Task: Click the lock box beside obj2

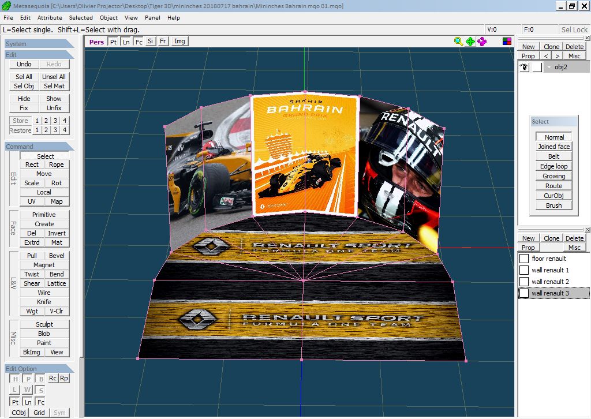Action: (537, 67)
